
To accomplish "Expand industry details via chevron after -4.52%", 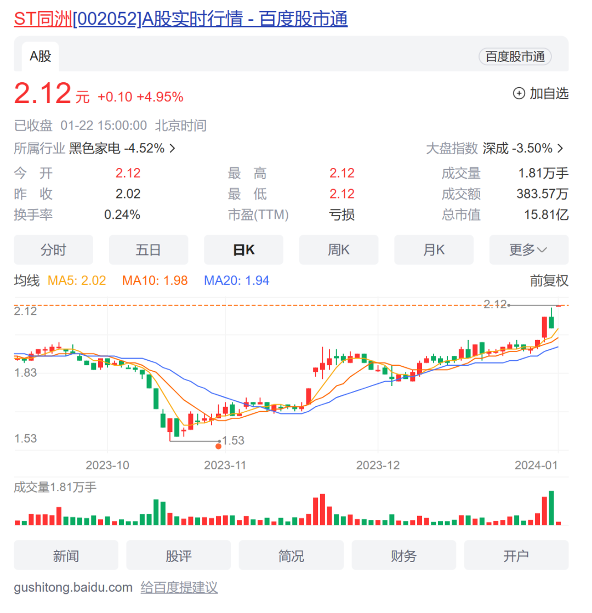I will pyautogui.click(x=172, y=148).
